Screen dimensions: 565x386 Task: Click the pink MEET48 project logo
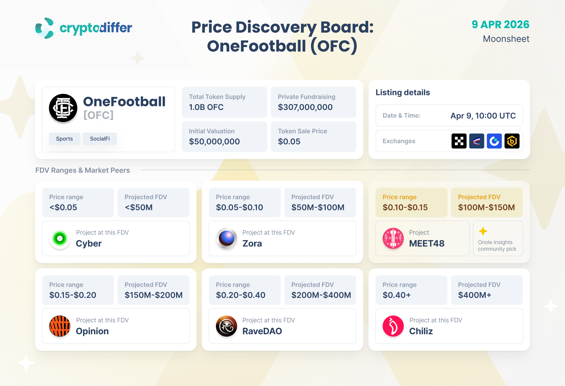click(393, 238)
